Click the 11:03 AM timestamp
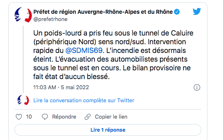This screenshot has width=223, height=140. point(45,87)
